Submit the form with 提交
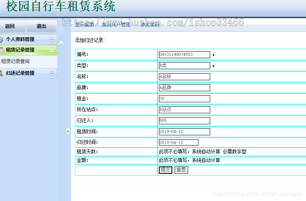Viewport: 306px width, 201px height. 166,170
